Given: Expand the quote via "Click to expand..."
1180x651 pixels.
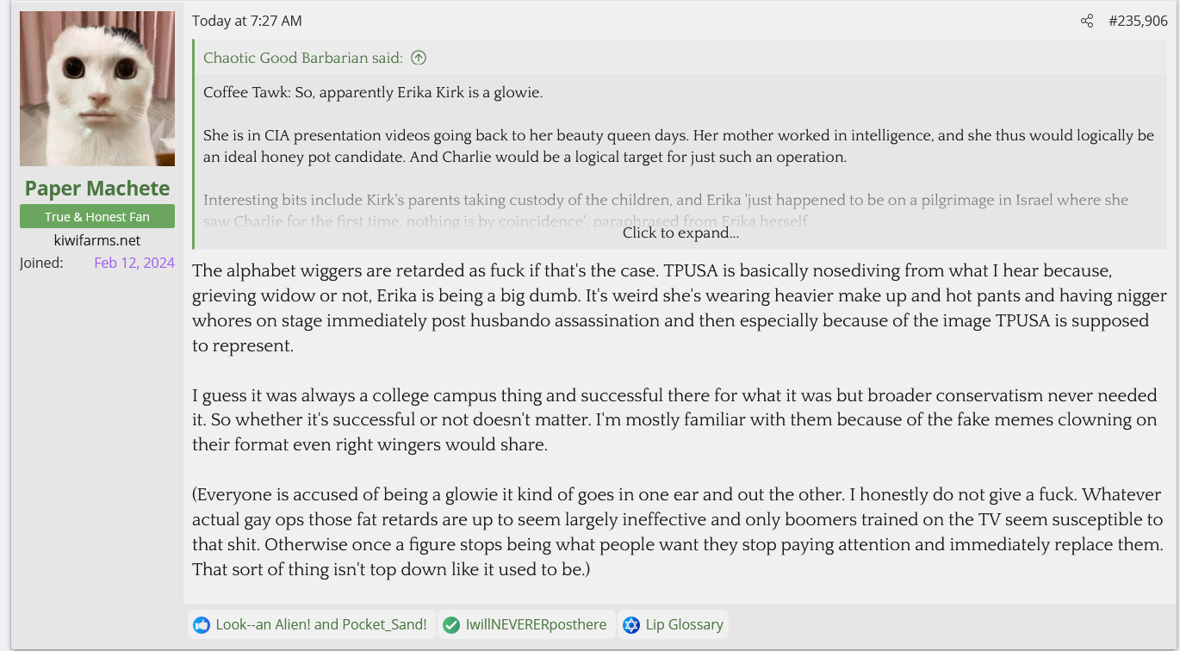Looking at the screenshot, I should click(680, 233).
